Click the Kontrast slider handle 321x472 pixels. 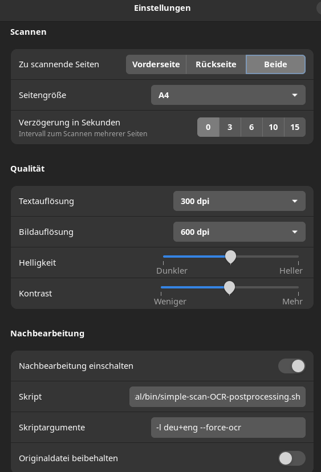pos(229,287)
